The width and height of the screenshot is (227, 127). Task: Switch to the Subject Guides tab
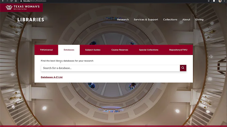93,50
